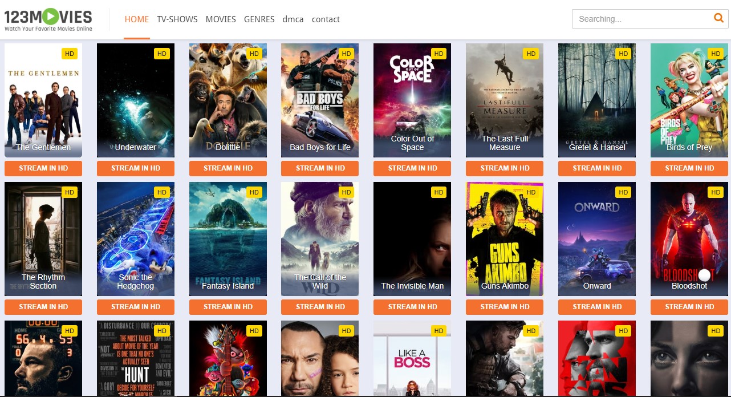Viewport: 731px width, 397px height.
Task: Click the HD badge on Birds of Prey
Action: click(x=716, y=54)
